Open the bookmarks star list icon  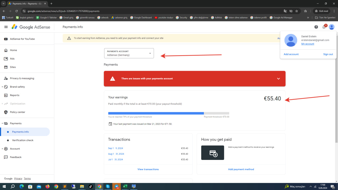click(306, 11)
